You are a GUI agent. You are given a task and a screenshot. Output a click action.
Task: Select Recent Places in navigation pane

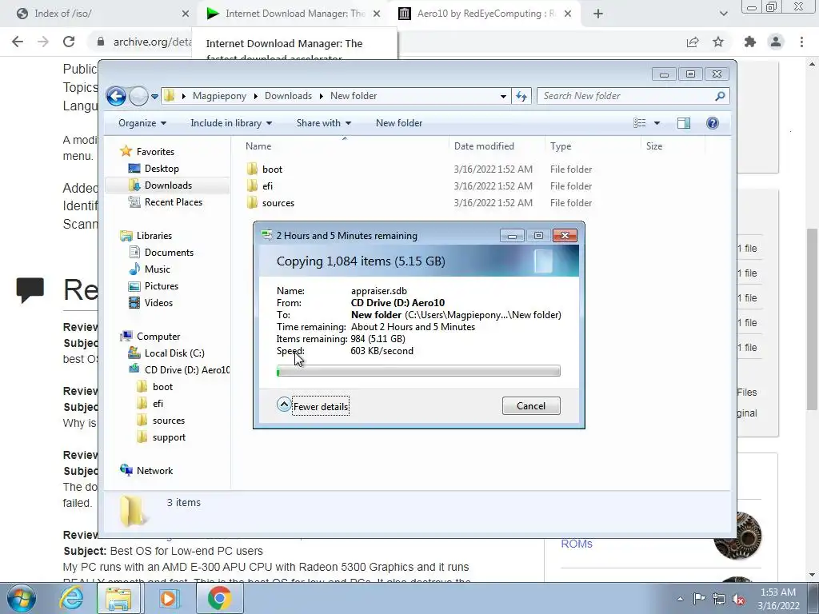pyautogui.click(x=173, y=202)
